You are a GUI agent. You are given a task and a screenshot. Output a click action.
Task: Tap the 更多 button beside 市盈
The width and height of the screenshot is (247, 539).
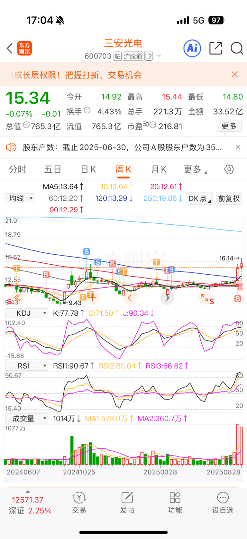(x=229, y=126)
